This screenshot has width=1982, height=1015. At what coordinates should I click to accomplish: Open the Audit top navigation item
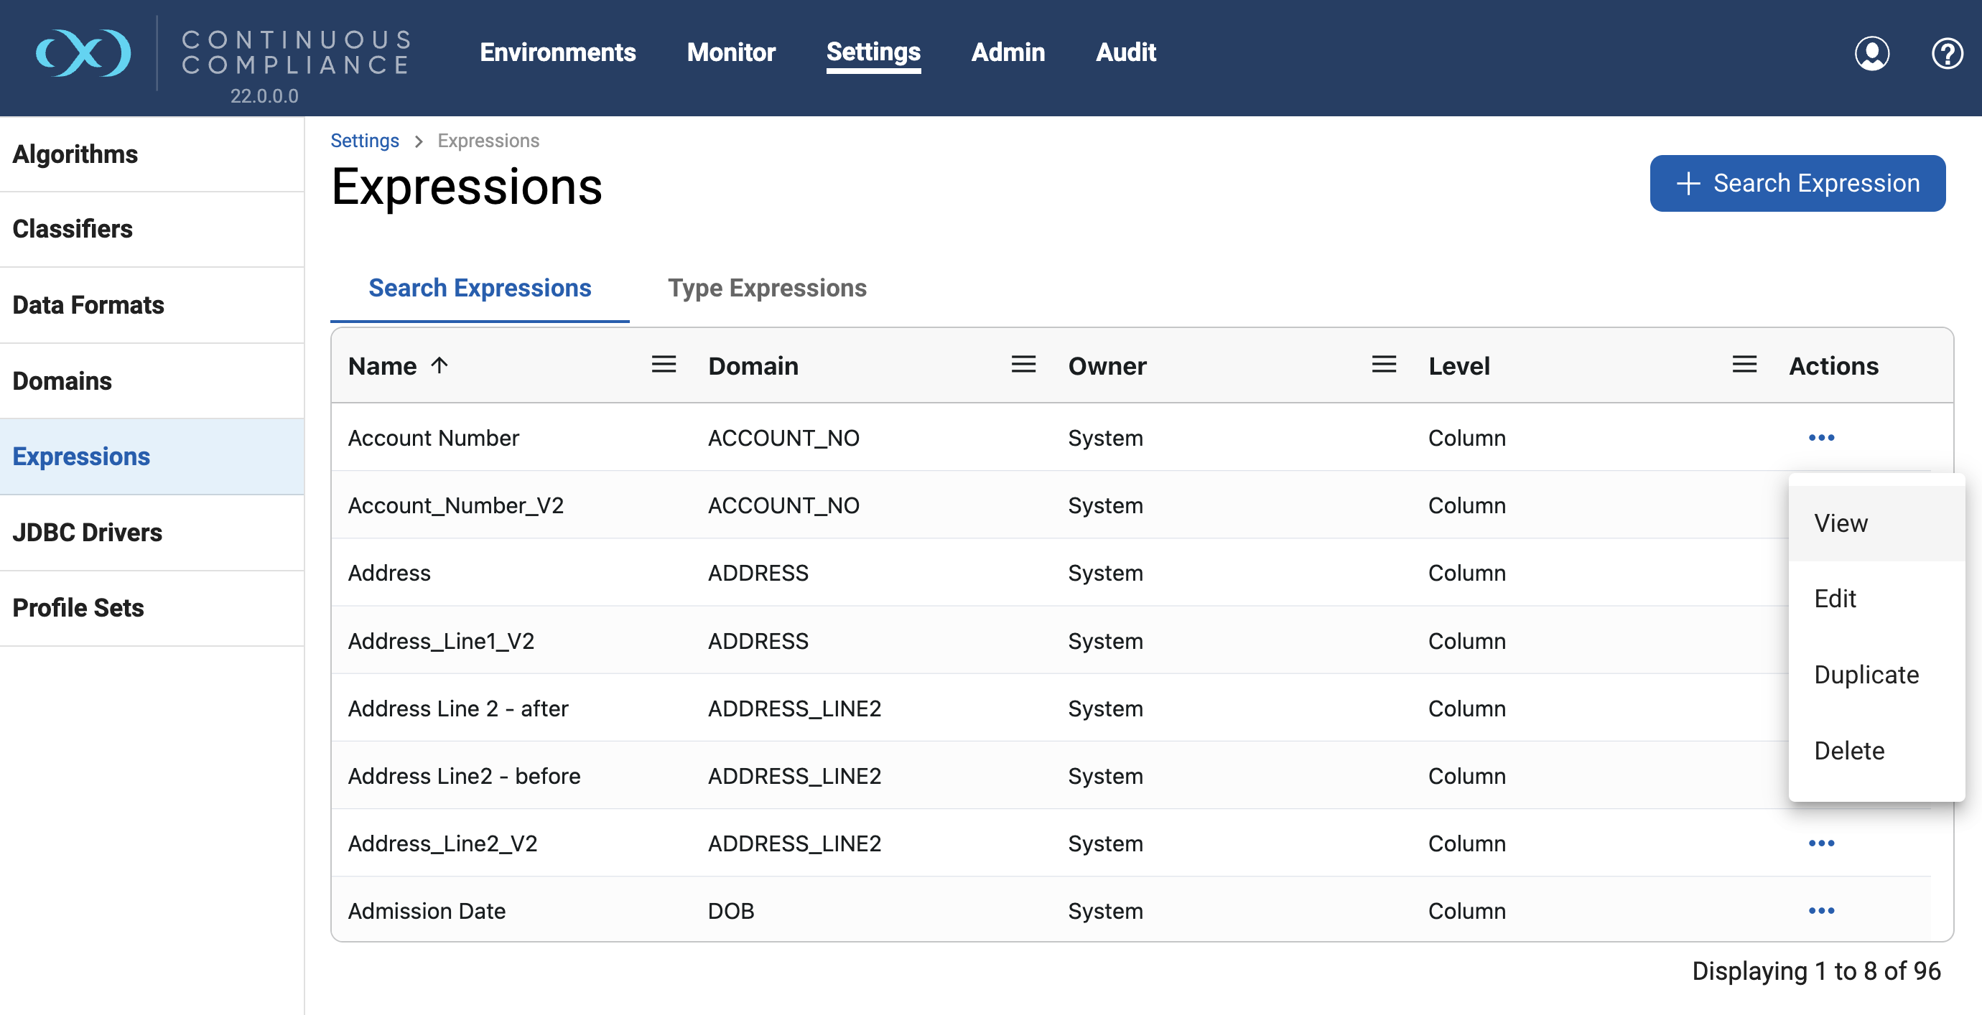point(1125,52)
